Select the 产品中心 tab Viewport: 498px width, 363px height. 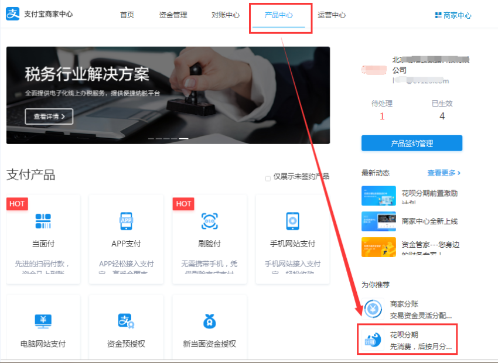pyautogui.click(x=278, y=15)
